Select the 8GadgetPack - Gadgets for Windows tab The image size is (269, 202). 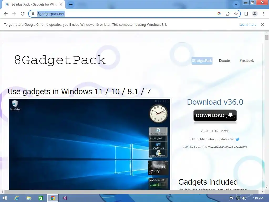[x=34, y=4]
